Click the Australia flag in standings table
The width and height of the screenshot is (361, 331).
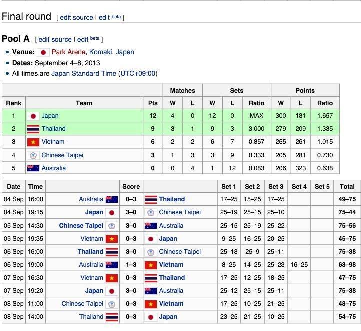pos(33,168)
